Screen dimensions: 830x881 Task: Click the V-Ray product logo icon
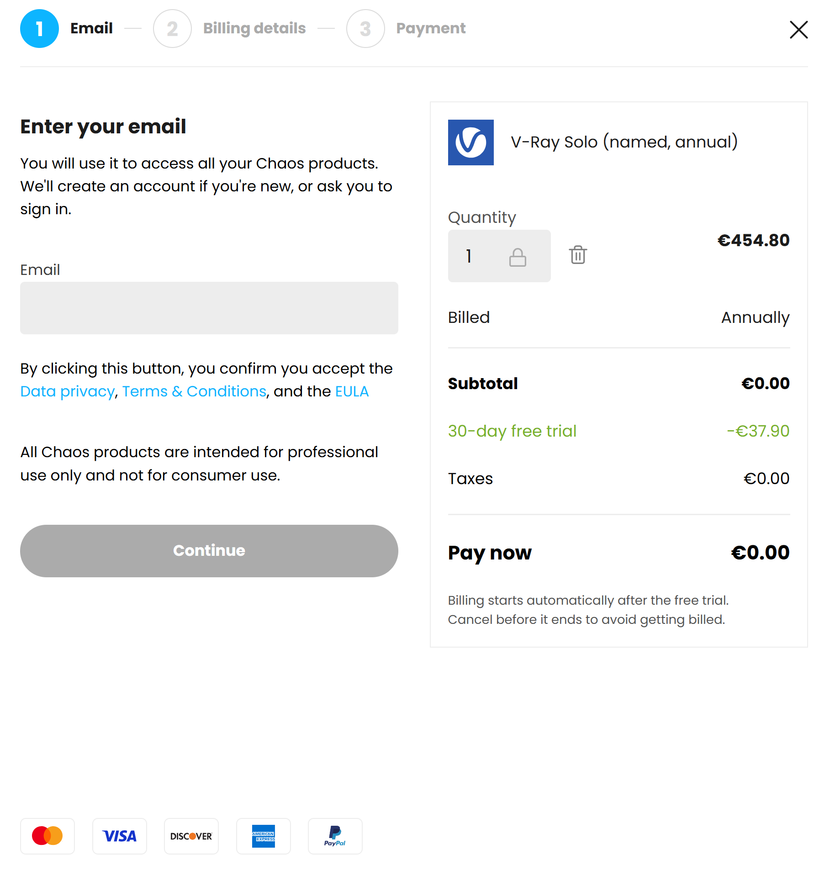coord(471,142)
